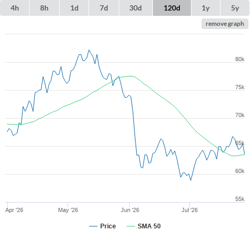Click the May '26 axis label
Screen dimensions: 250x240
pos(68,210)
